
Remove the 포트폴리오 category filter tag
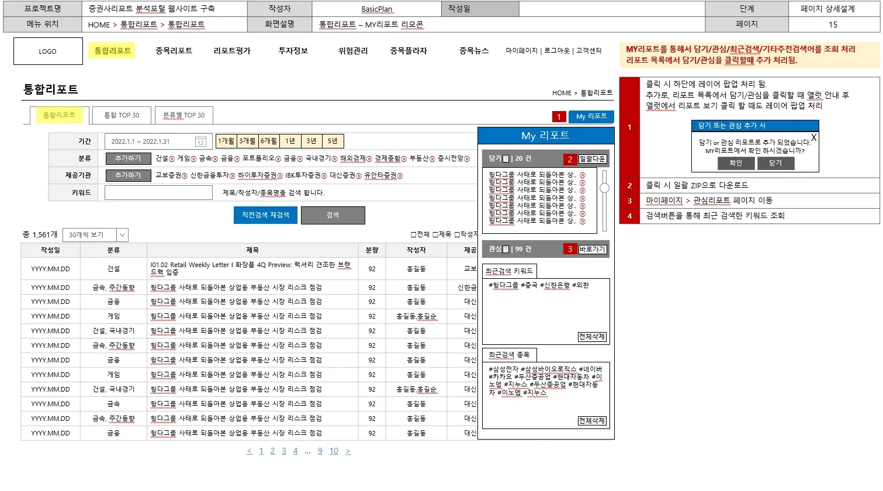pos(278,158)
